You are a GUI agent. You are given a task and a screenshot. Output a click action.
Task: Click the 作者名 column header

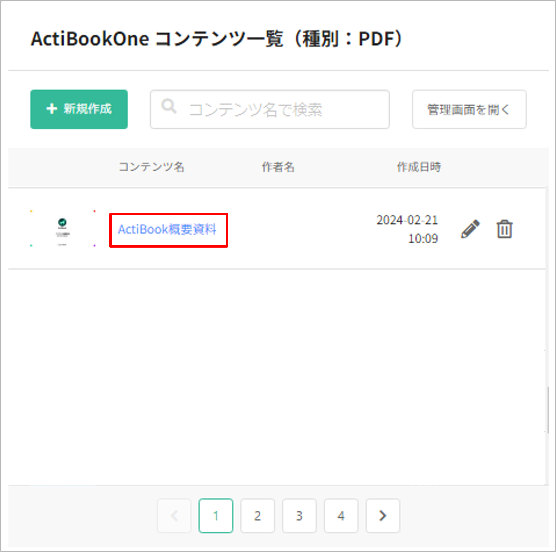point(278,167)
